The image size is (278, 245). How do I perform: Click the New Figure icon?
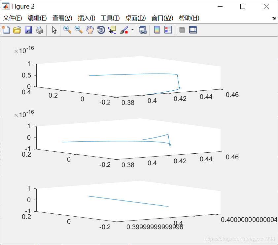(x=6, y=30)
